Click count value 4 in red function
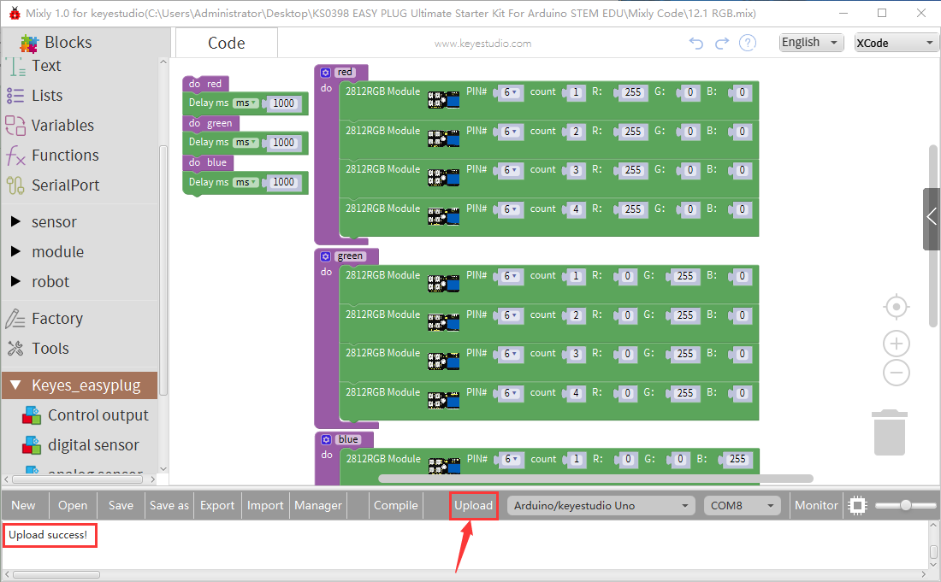Image resolution: width=941 pixels, height=582 pixels. [576, 209]
